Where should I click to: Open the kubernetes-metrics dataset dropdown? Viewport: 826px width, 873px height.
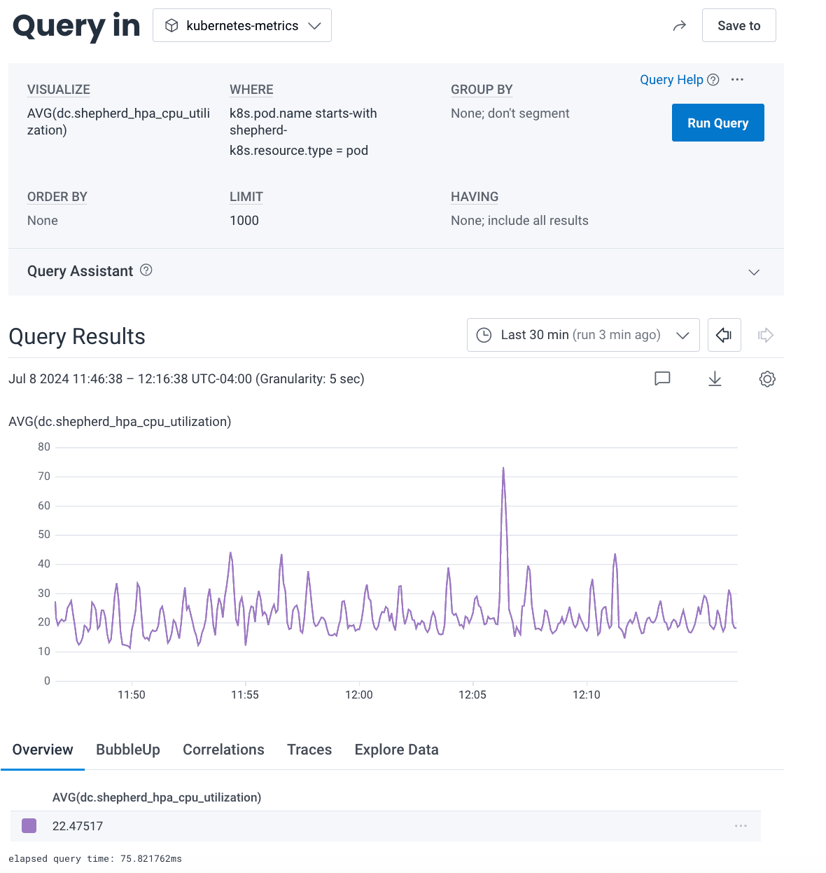click(242, 26)
